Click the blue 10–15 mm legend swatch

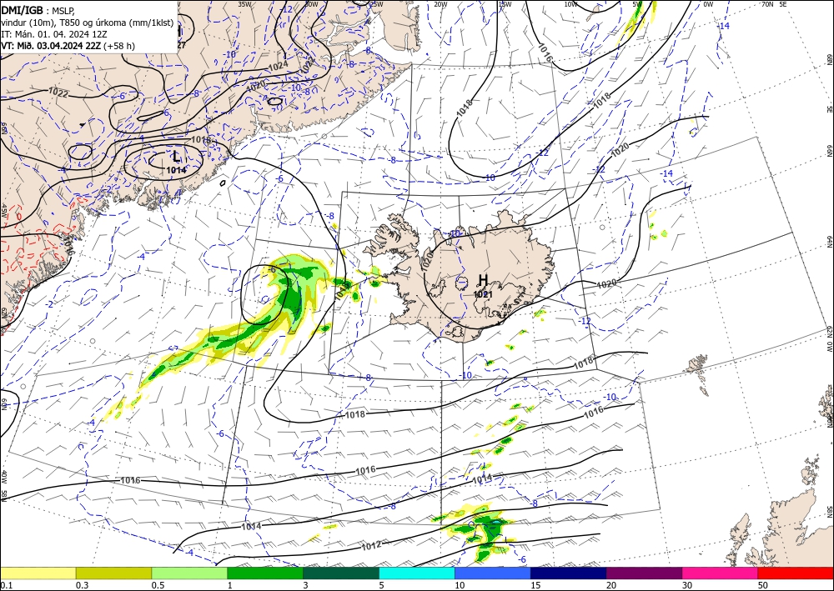[493, 573]
